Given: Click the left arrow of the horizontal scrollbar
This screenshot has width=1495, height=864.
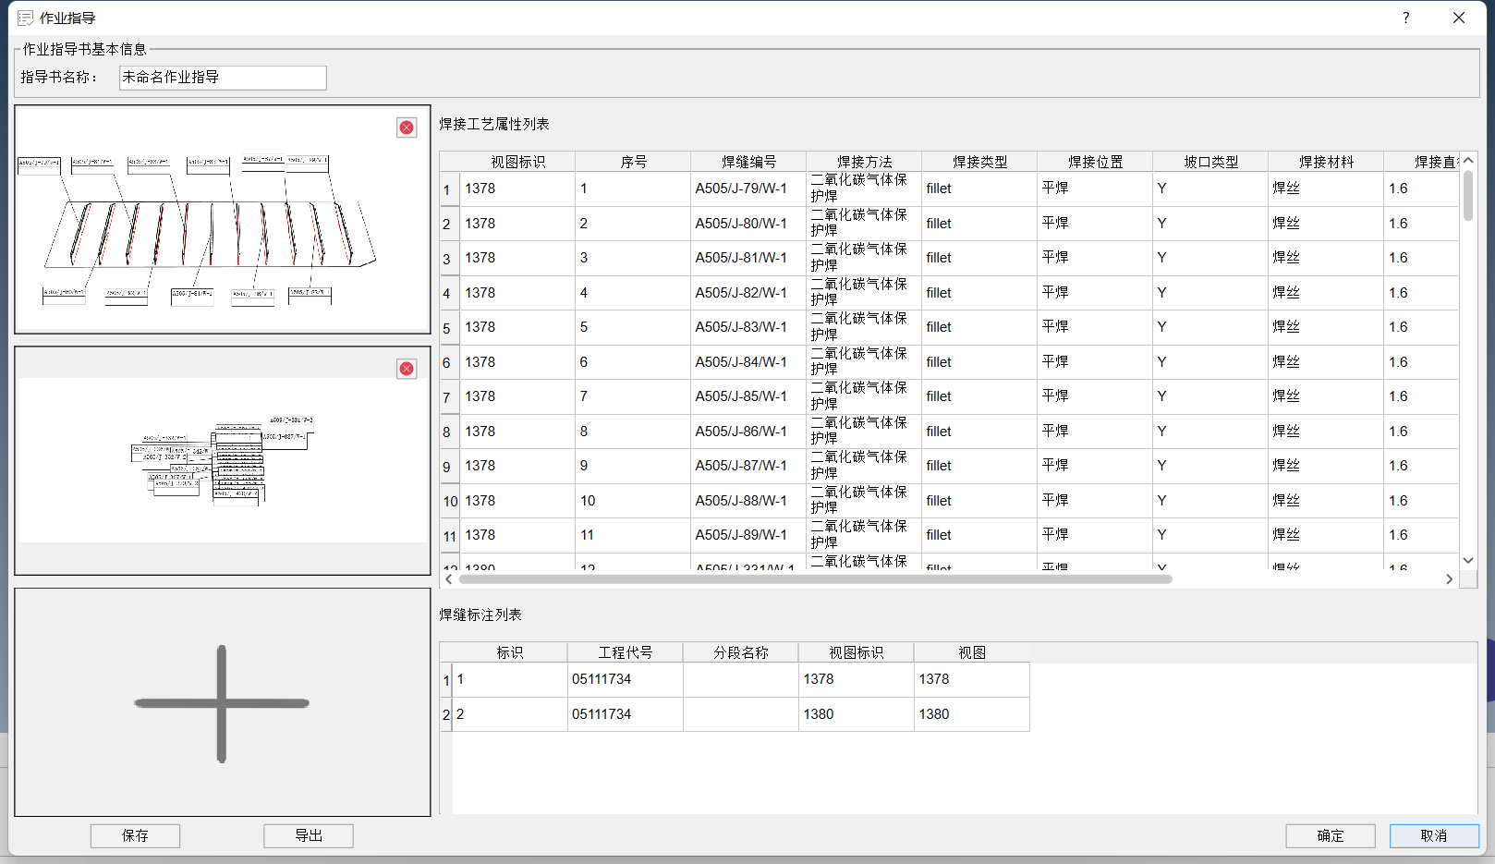Looking at the screenshot, I should coord(449,579).
